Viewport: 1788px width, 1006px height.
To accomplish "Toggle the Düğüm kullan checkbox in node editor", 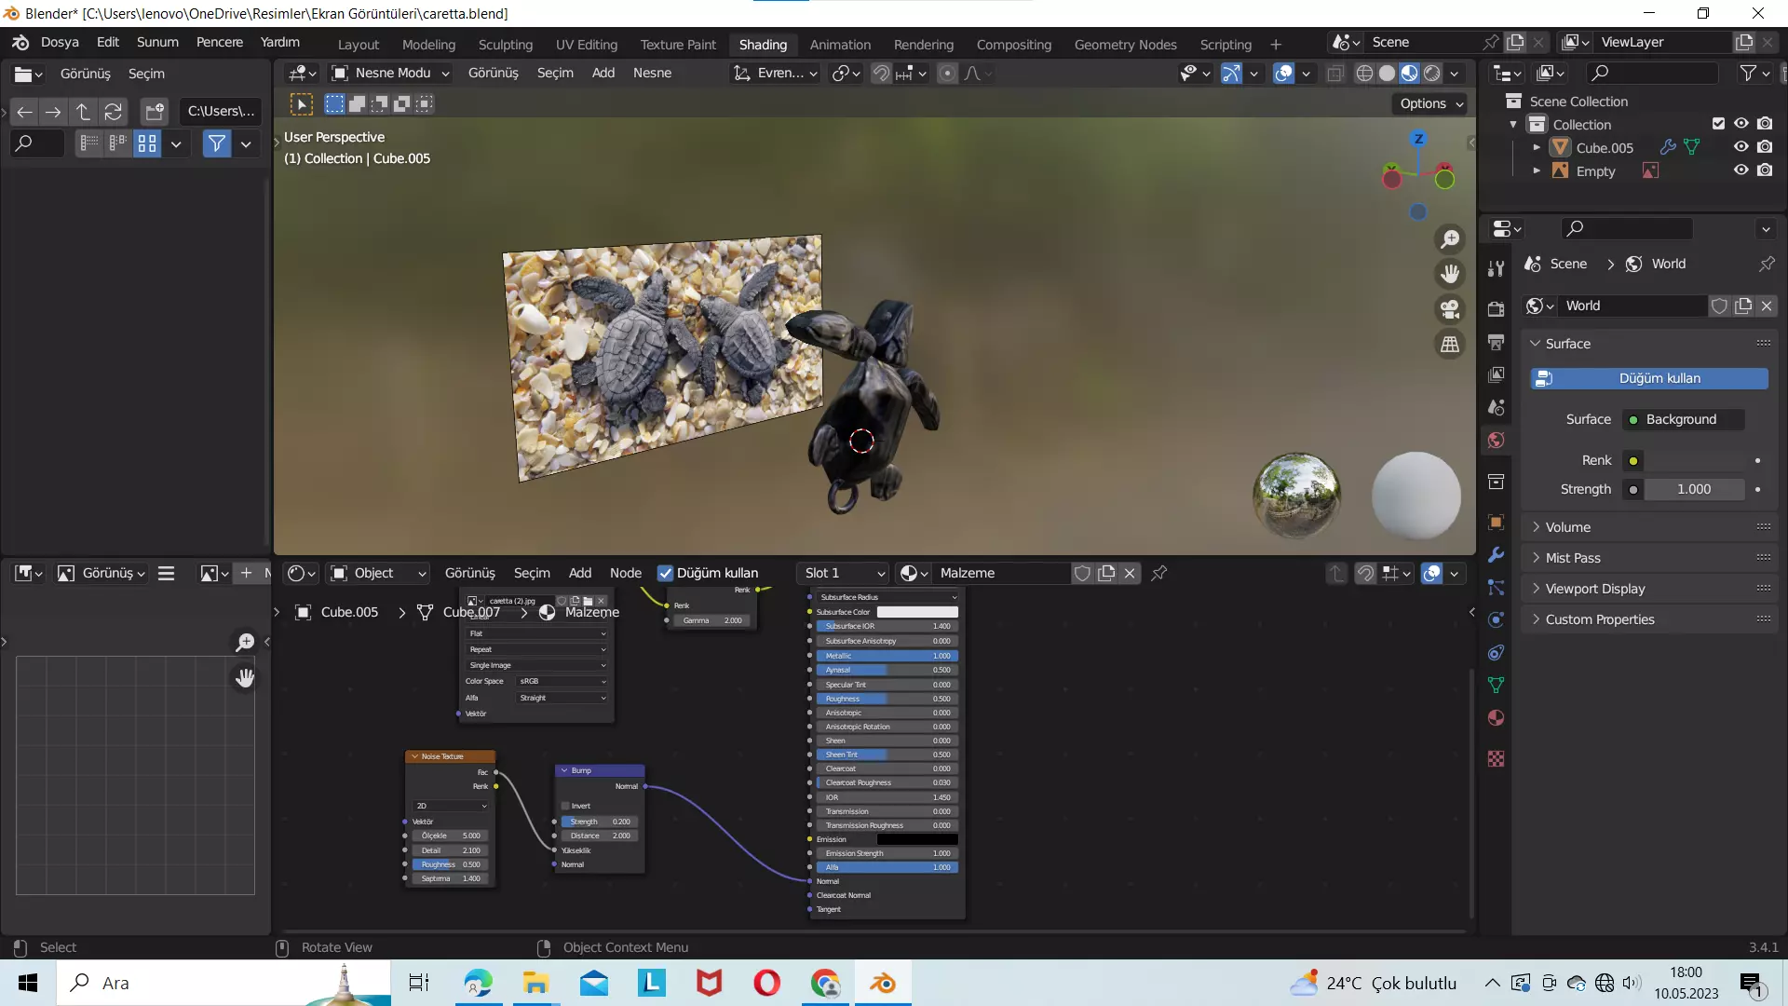I will click(665, 573).
